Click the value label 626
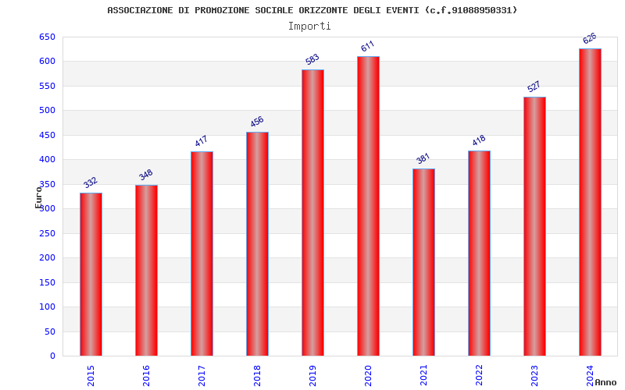This screenshot has height=390, width=625. click(590, 38)
